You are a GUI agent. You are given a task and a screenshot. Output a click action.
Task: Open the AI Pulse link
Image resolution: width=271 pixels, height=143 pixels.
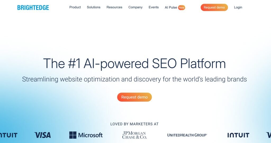coord(171,7)
